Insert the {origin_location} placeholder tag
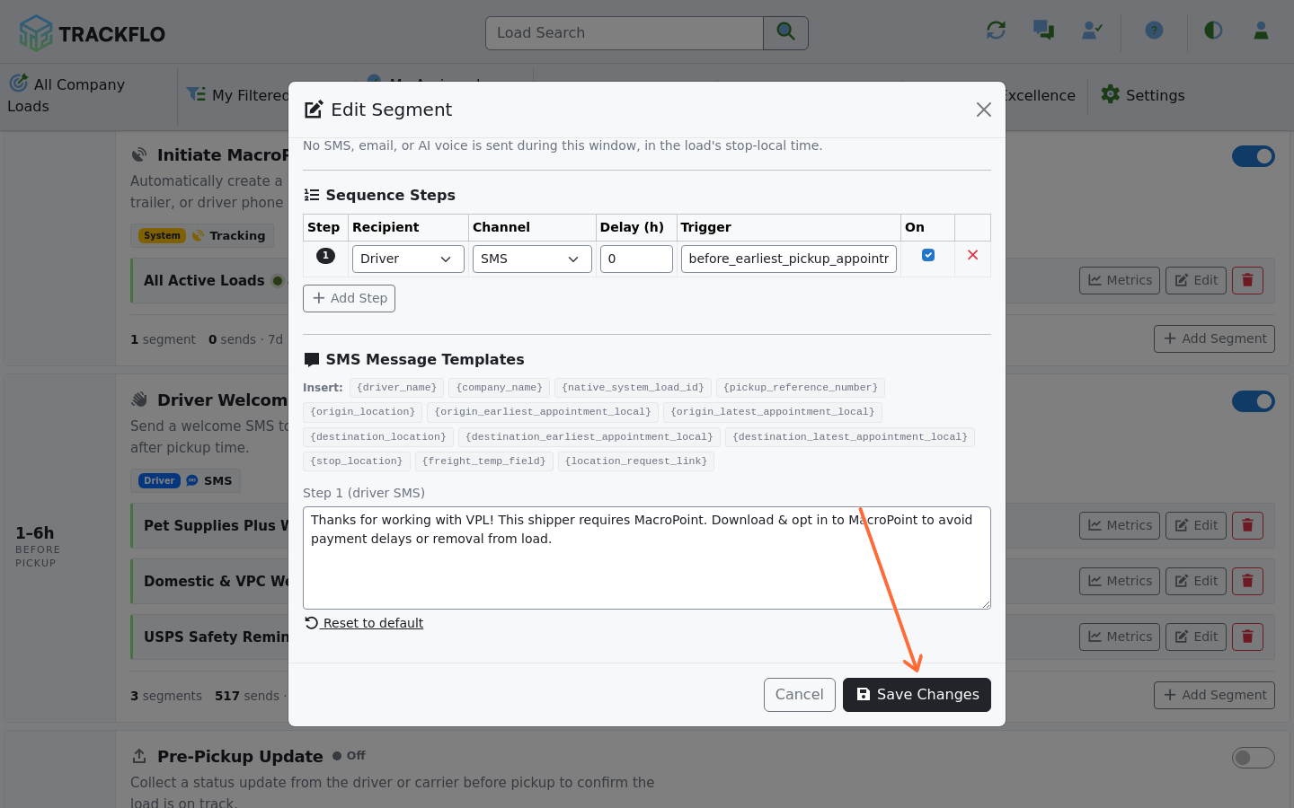1294x808 pixels. tap(363, 412)
